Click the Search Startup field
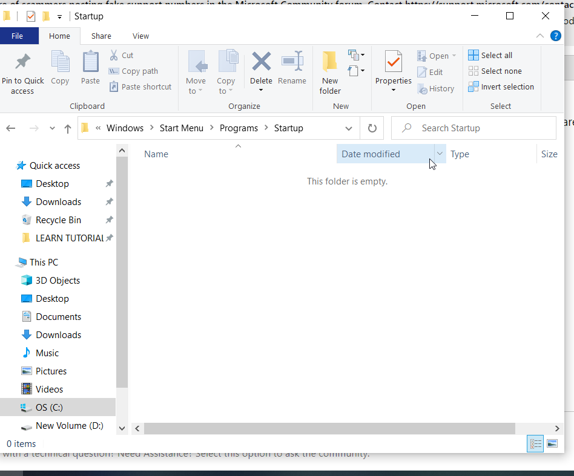The image size is (574, 476). click(x=473, y=128)
